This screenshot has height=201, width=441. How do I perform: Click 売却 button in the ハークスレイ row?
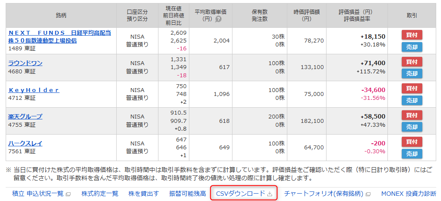pyautogui.click(x=412, y=154)
